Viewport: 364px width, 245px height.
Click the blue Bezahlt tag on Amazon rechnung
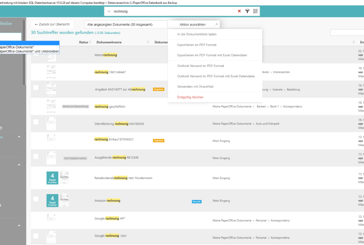197,202
